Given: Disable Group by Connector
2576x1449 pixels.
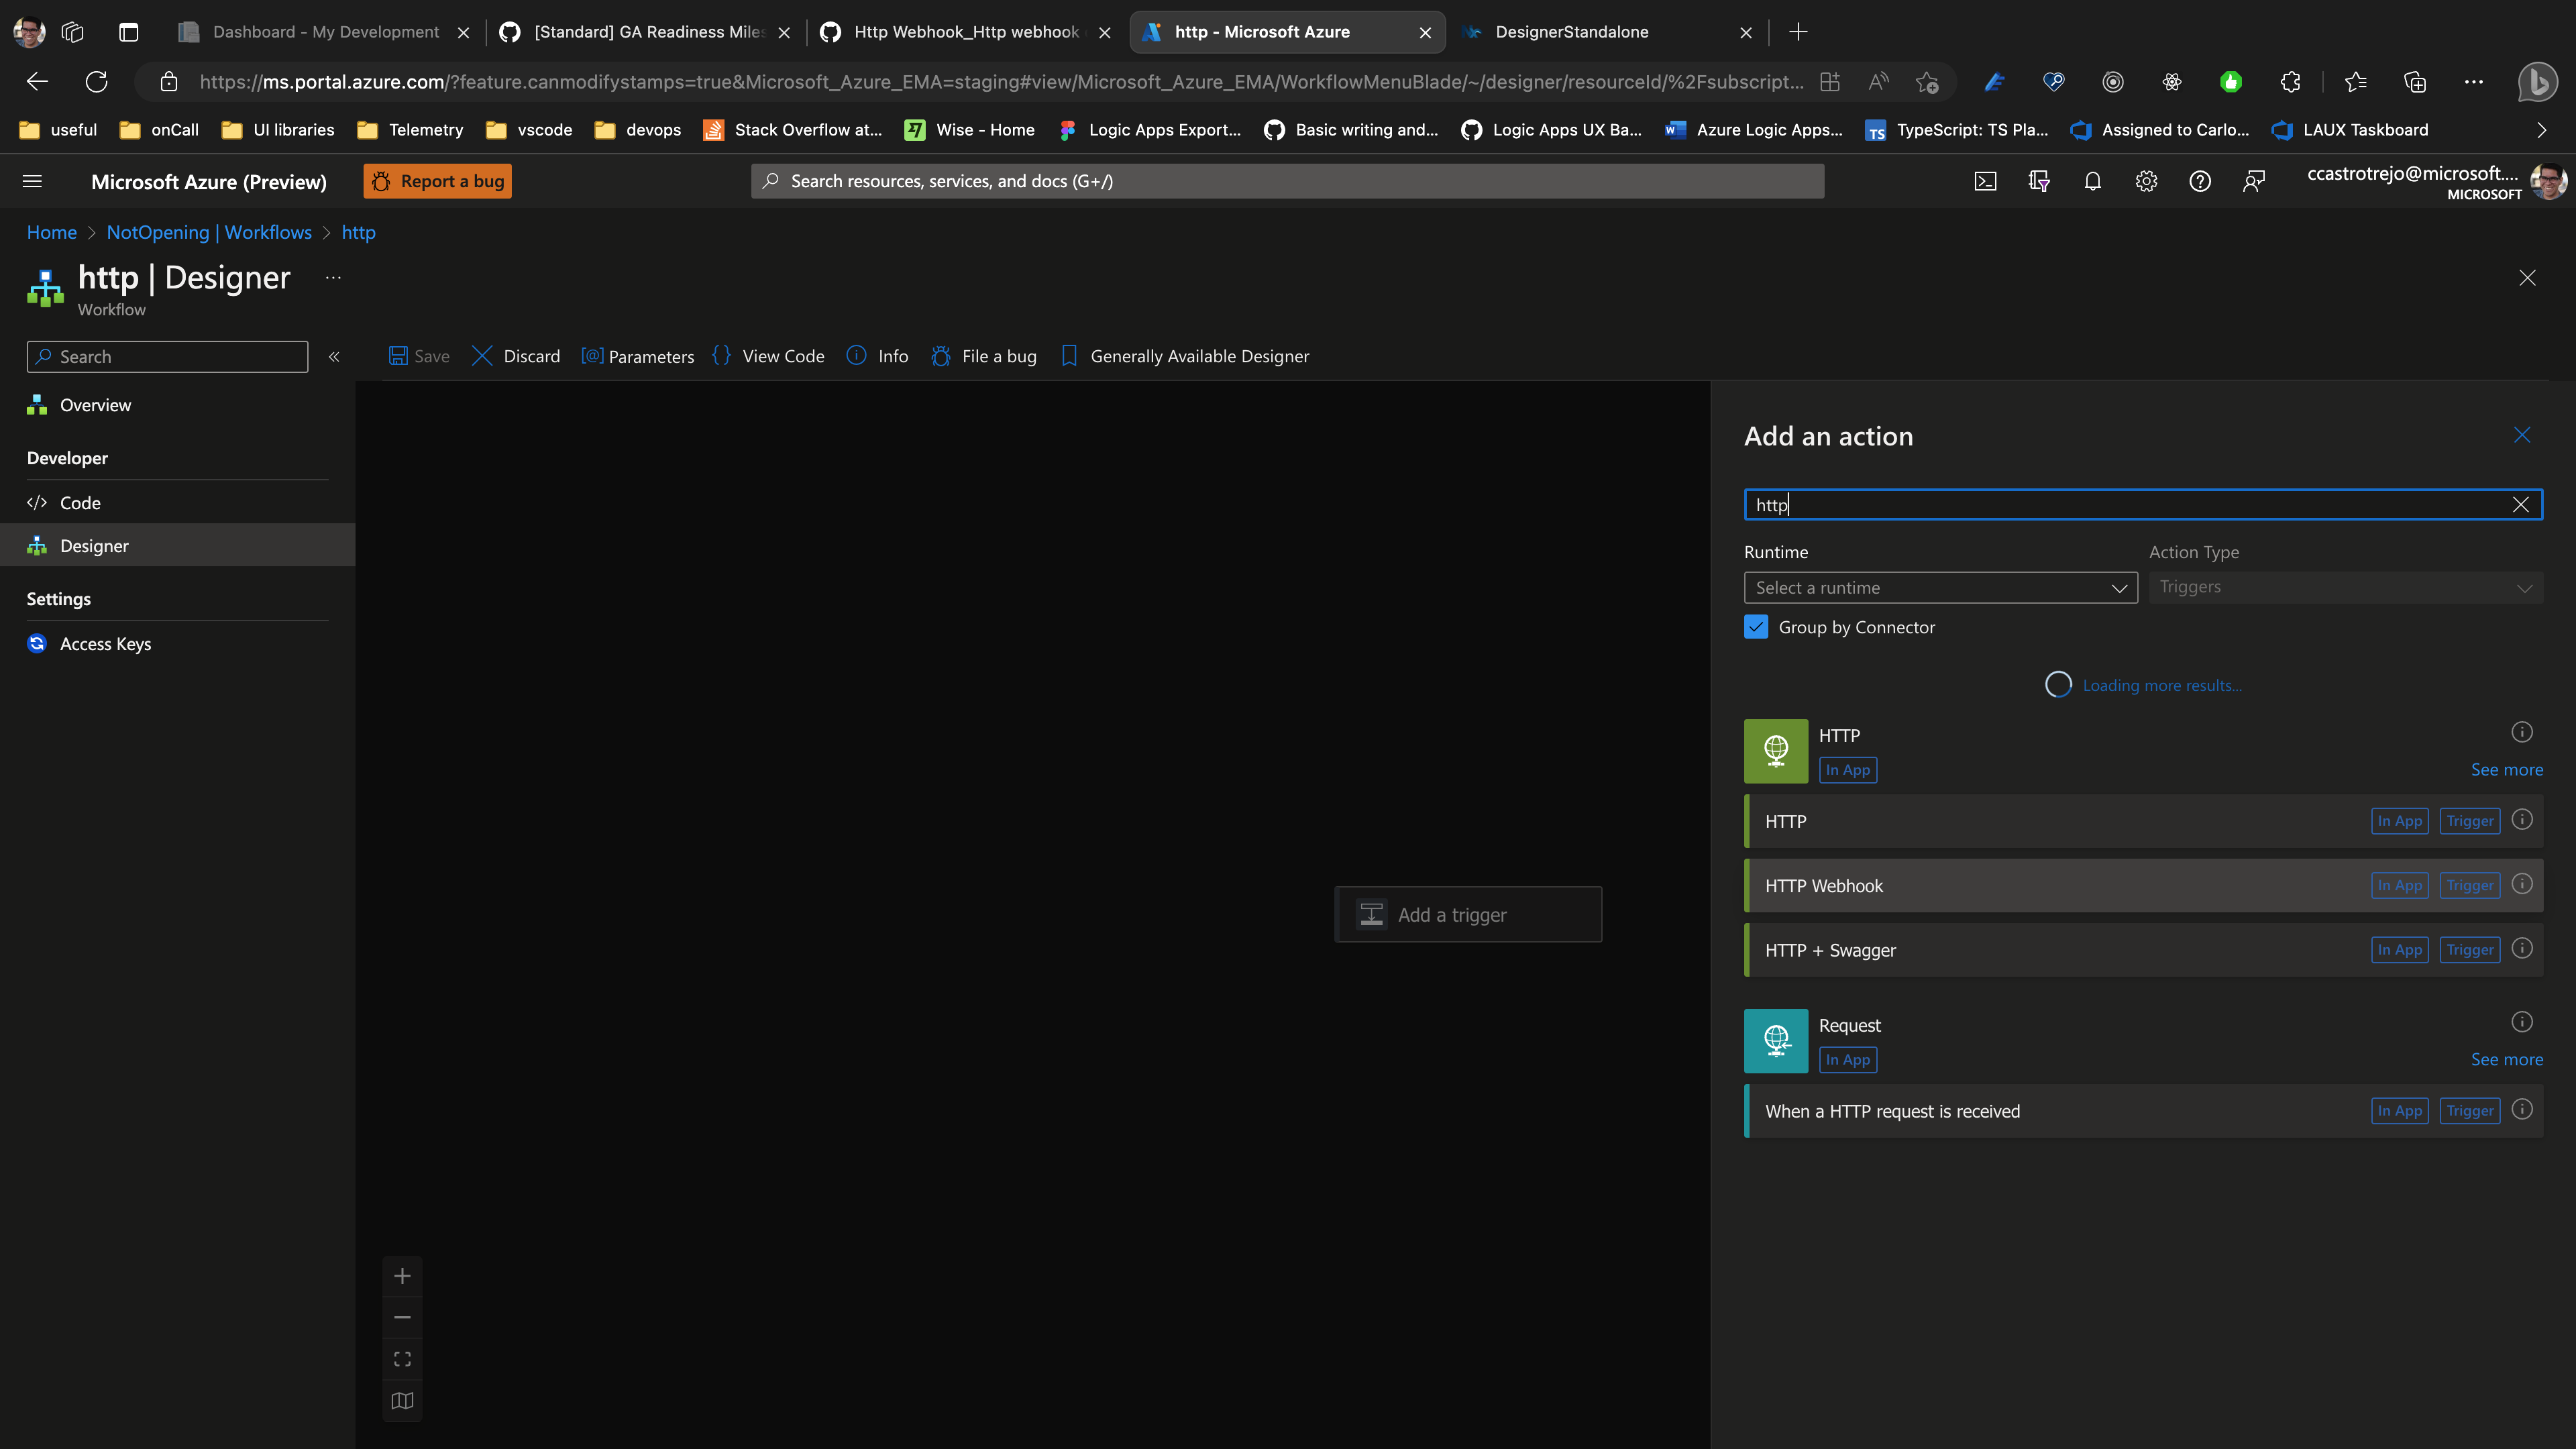Looking at the screenshot, I should 1756,627.
